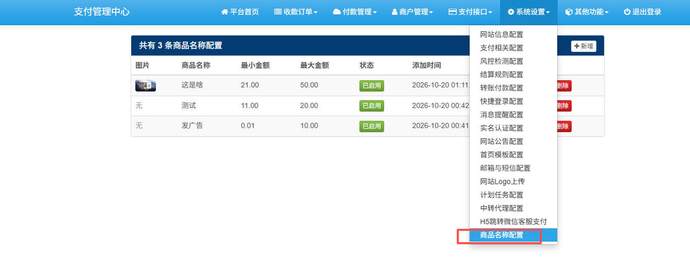Select 支付相关配置 menu entry
Viewport: 690px width, 273px height.
click(513, 48)
